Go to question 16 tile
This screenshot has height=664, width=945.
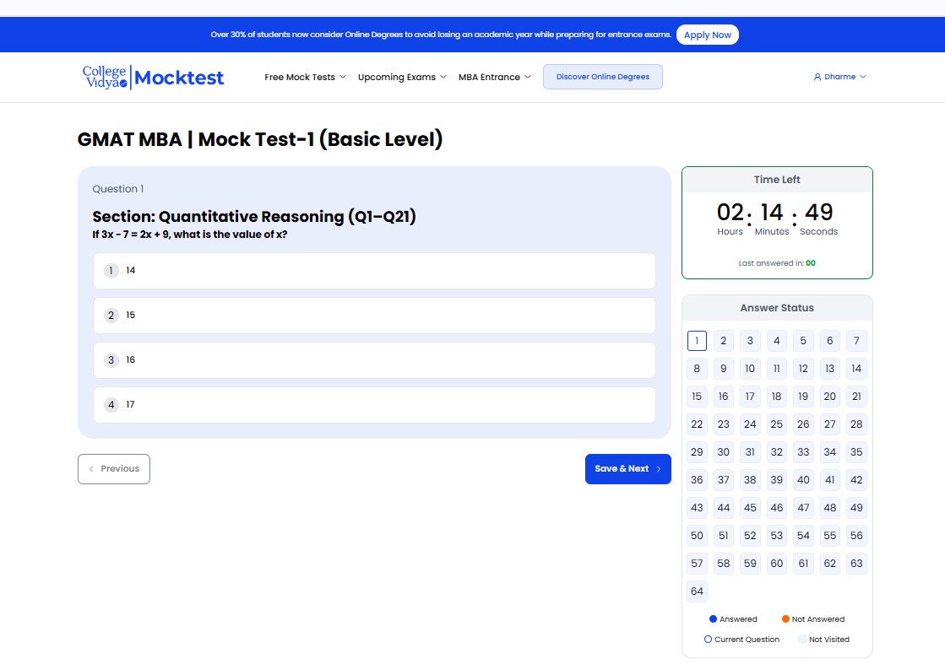pyautogui.click(x=723, y=397)
